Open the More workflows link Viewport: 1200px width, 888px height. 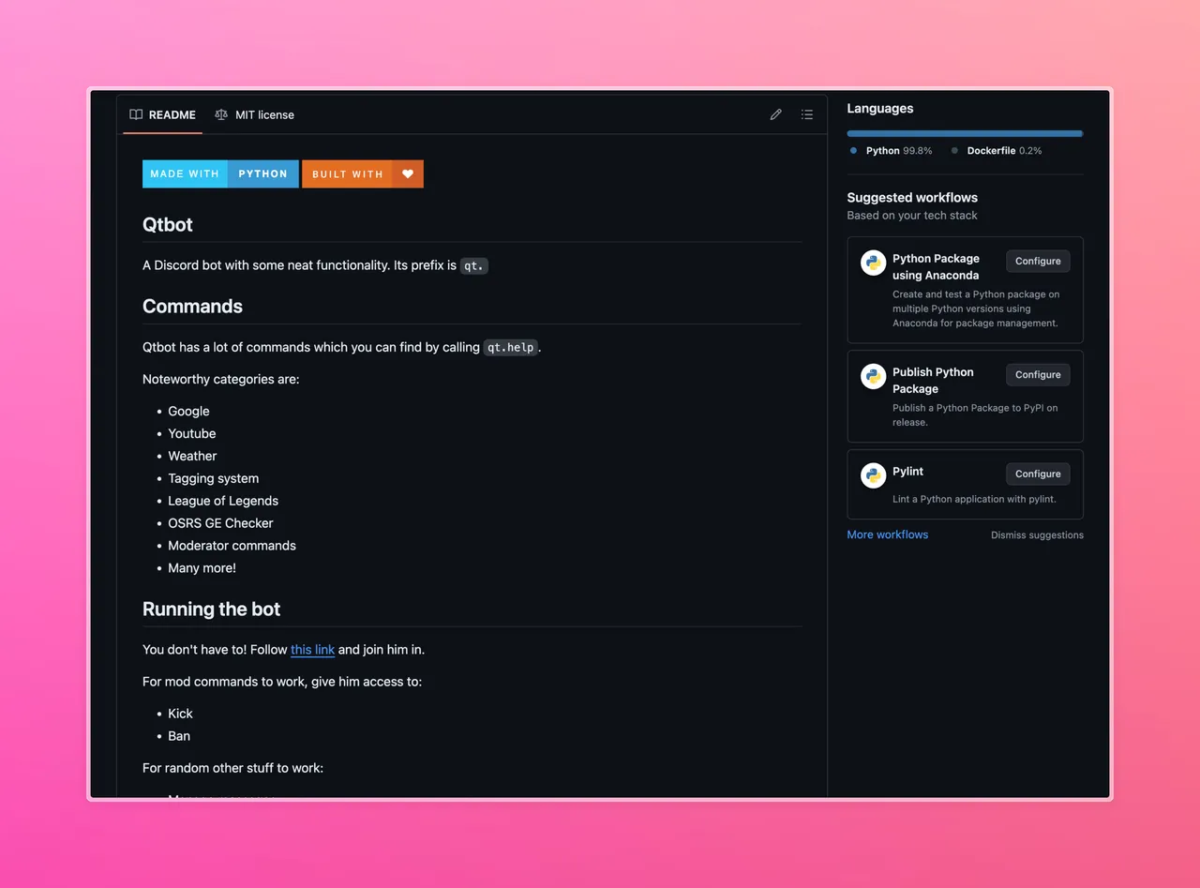887,534
